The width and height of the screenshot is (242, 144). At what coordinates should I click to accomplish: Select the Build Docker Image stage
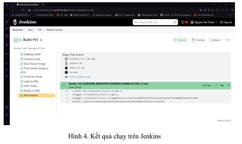34,64
